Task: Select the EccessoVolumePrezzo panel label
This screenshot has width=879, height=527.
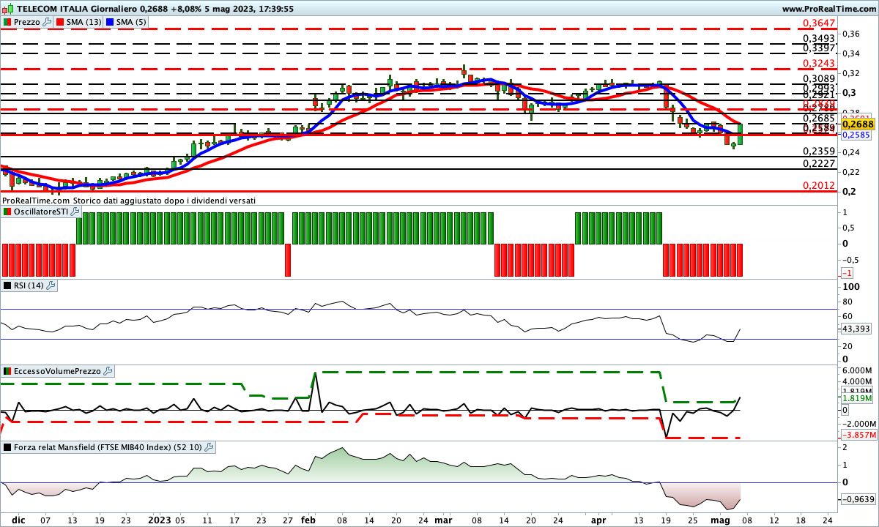Action: 58,372
